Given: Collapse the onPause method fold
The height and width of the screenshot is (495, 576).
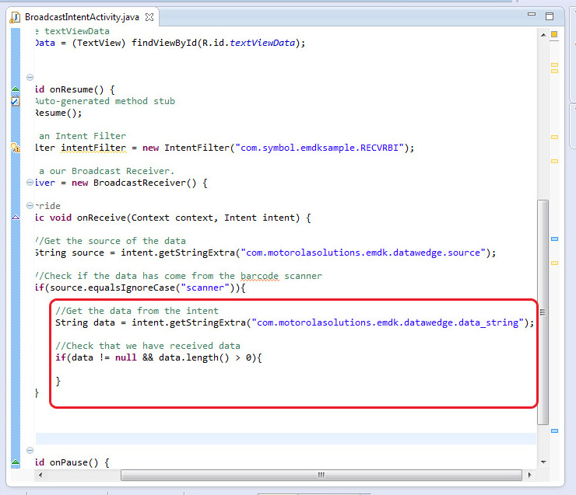Looking at the screenshot, I should coord(30,451).
